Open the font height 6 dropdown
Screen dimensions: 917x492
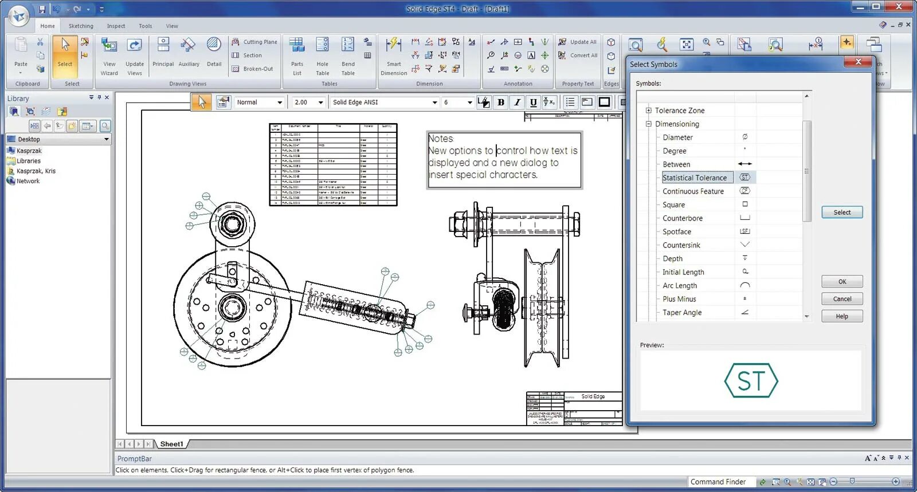tap(469, 103)
